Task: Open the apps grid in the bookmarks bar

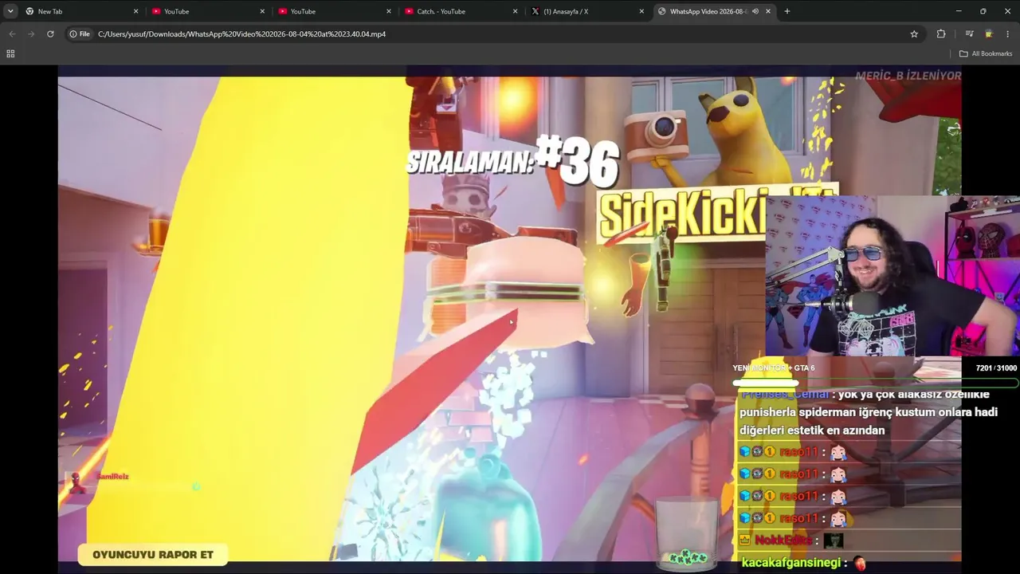Action: (10, 53)
